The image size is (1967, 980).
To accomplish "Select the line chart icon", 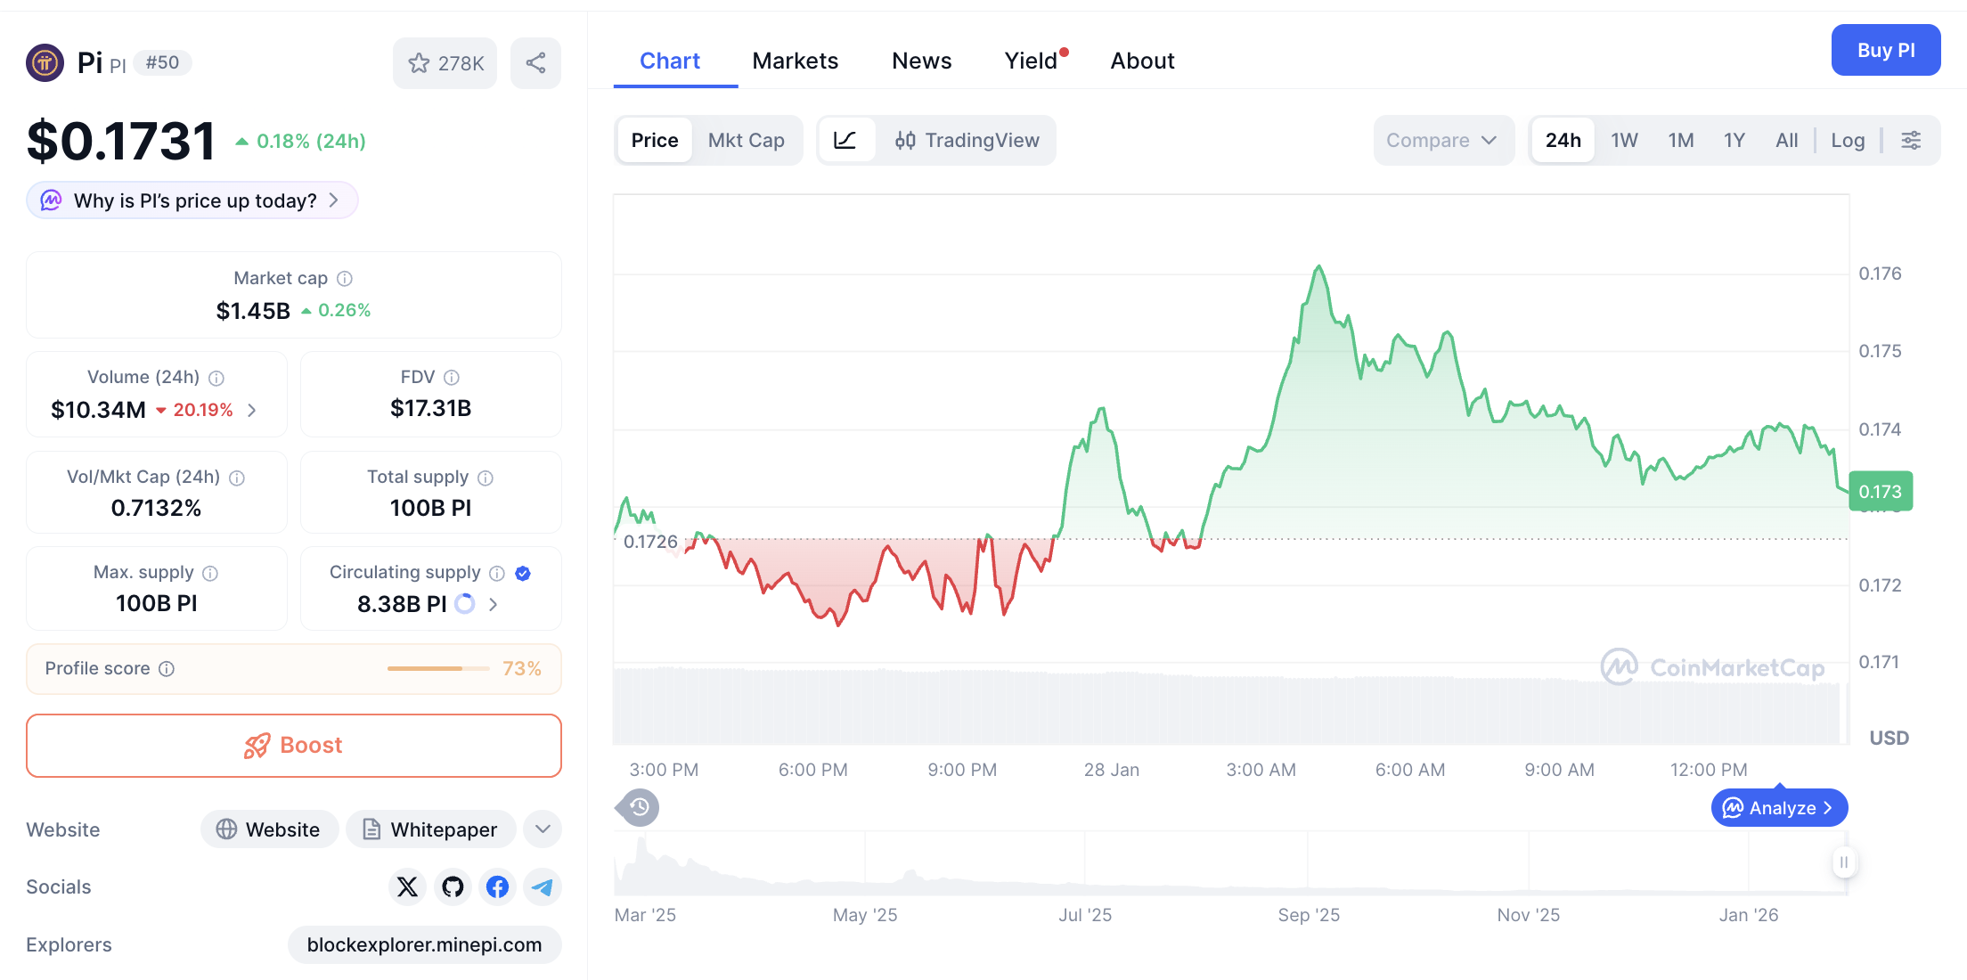I will point(846,140).
